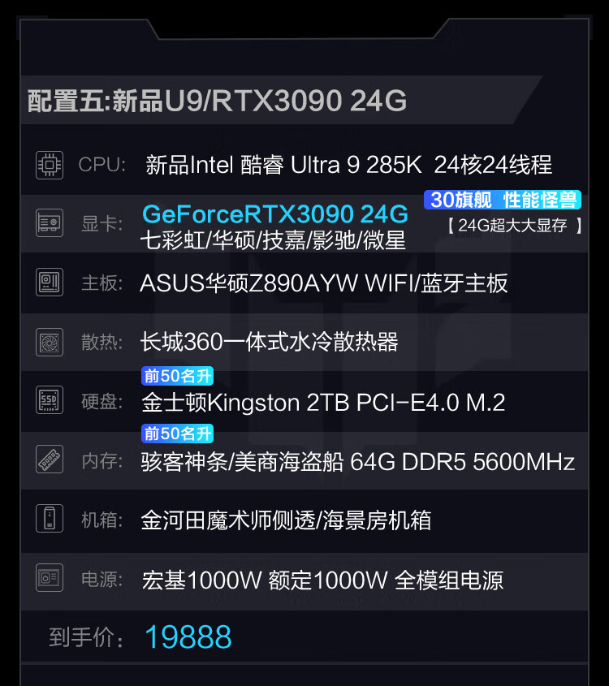Click the 宏基1000W power supply description
This screenshot has height=686, width=609.
pyautogui.click(x=322, y=580)
